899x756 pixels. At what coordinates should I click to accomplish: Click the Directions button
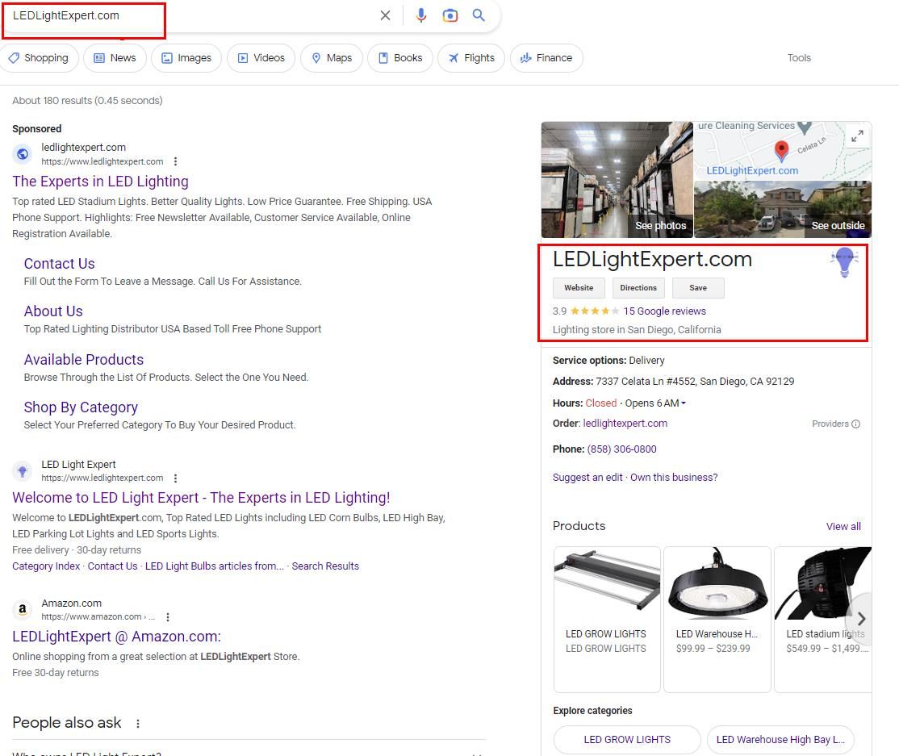638,288
